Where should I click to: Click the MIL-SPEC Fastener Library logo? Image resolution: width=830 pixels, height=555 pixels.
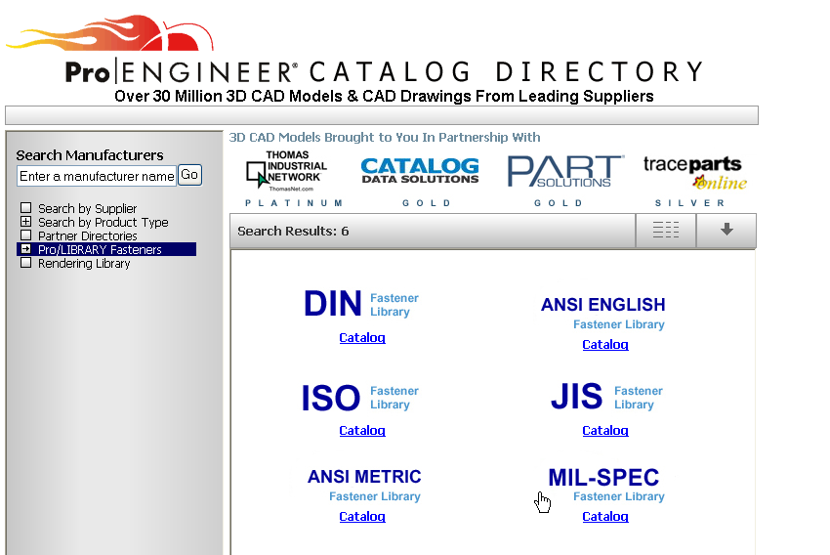point(606,485)
